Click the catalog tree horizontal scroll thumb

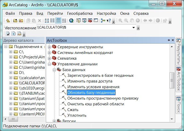13,119
